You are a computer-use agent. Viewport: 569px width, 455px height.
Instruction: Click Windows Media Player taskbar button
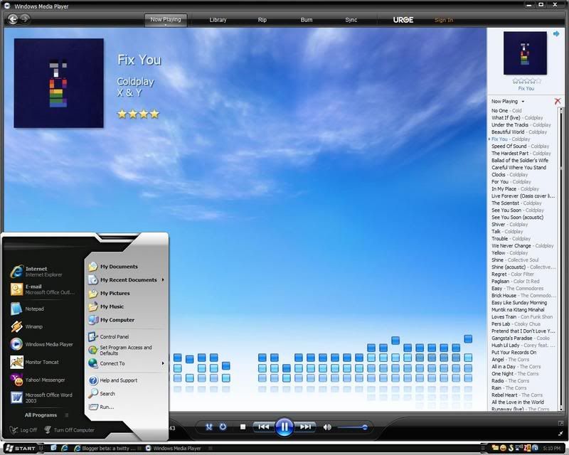tap(173, 449)
